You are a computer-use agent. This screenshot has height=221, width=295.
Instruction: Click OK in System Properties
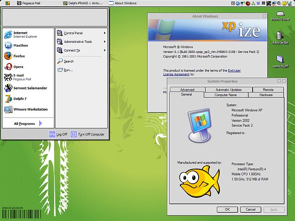coord(227,209)
